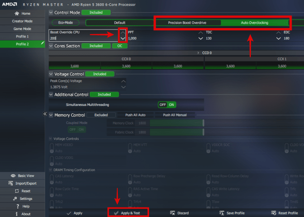Click the AMD logo
Screen dimensions: 304x217
[9, 4]
